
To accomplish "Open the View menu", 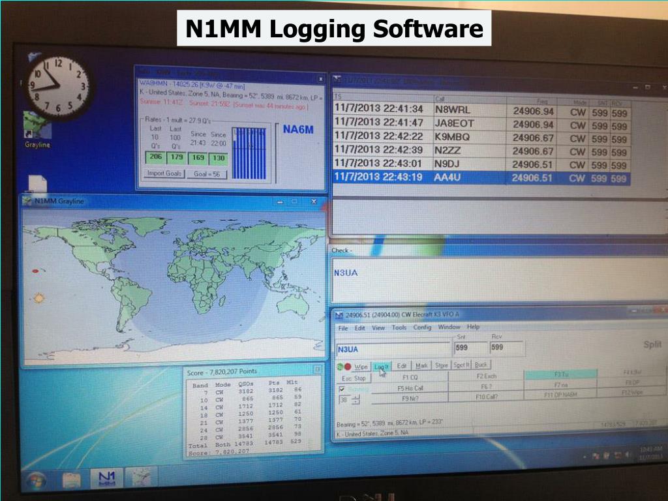I will 378,328.
